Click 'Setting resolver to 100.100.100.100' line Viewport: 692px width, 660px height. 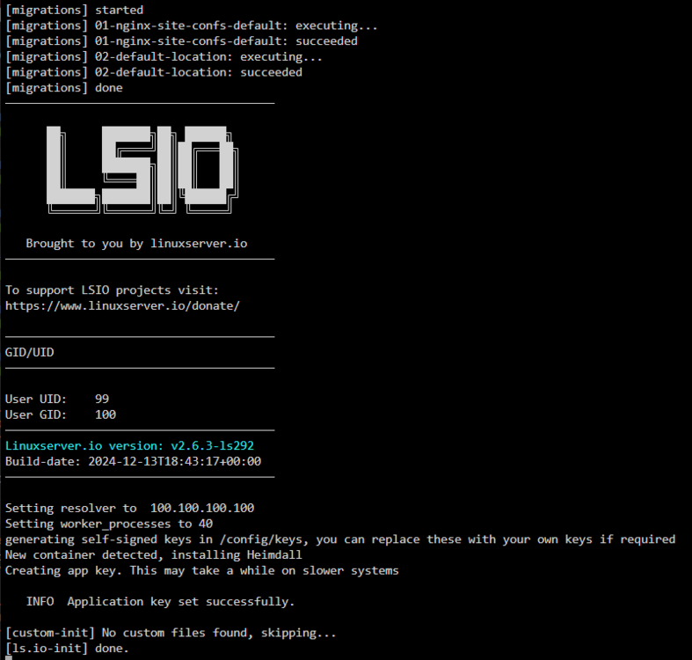pyautogui.click(x=129, y=508)
